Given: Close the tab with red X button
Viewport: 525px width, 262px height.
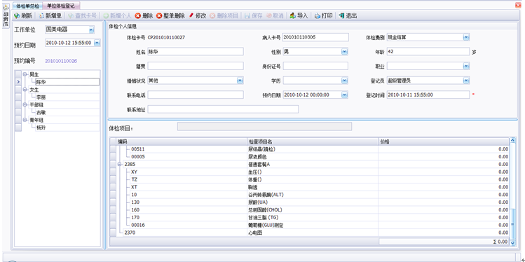Looking at the screenshot, I should point(517,5).
